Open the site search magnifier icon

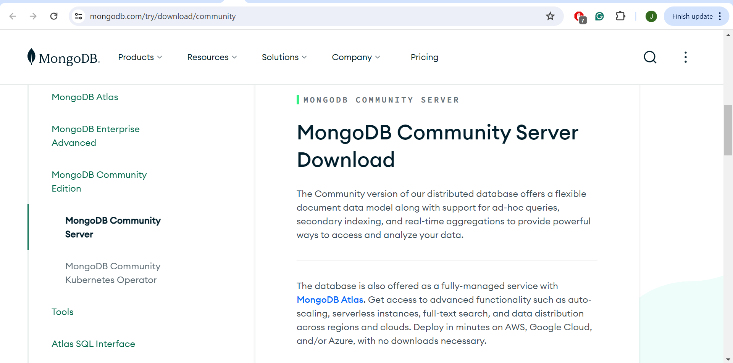pyautogui.click(x=650, y=57)
